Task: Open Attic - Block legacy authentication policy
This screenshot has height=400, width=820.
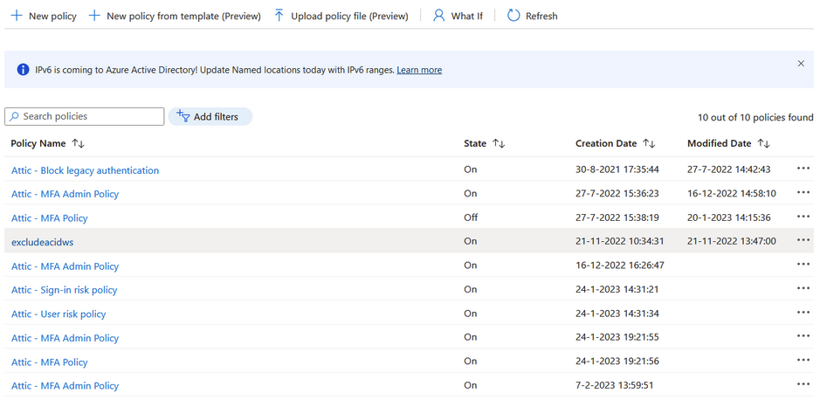Action: [85, 170]
